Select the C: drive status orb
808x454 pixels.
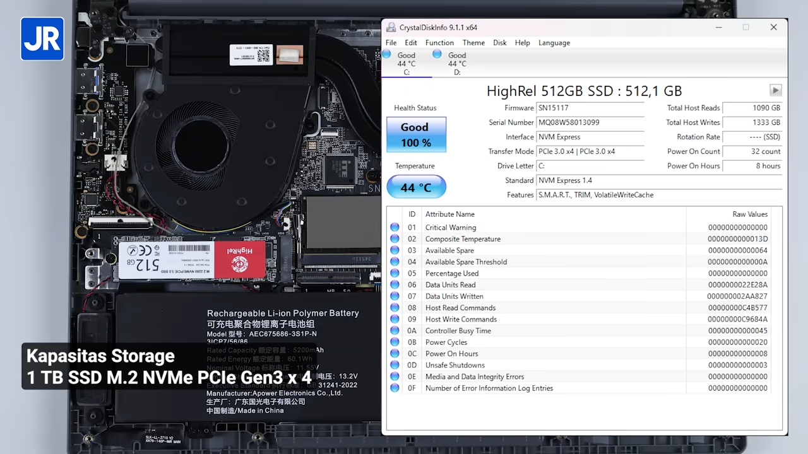click(x=387, y=55)
